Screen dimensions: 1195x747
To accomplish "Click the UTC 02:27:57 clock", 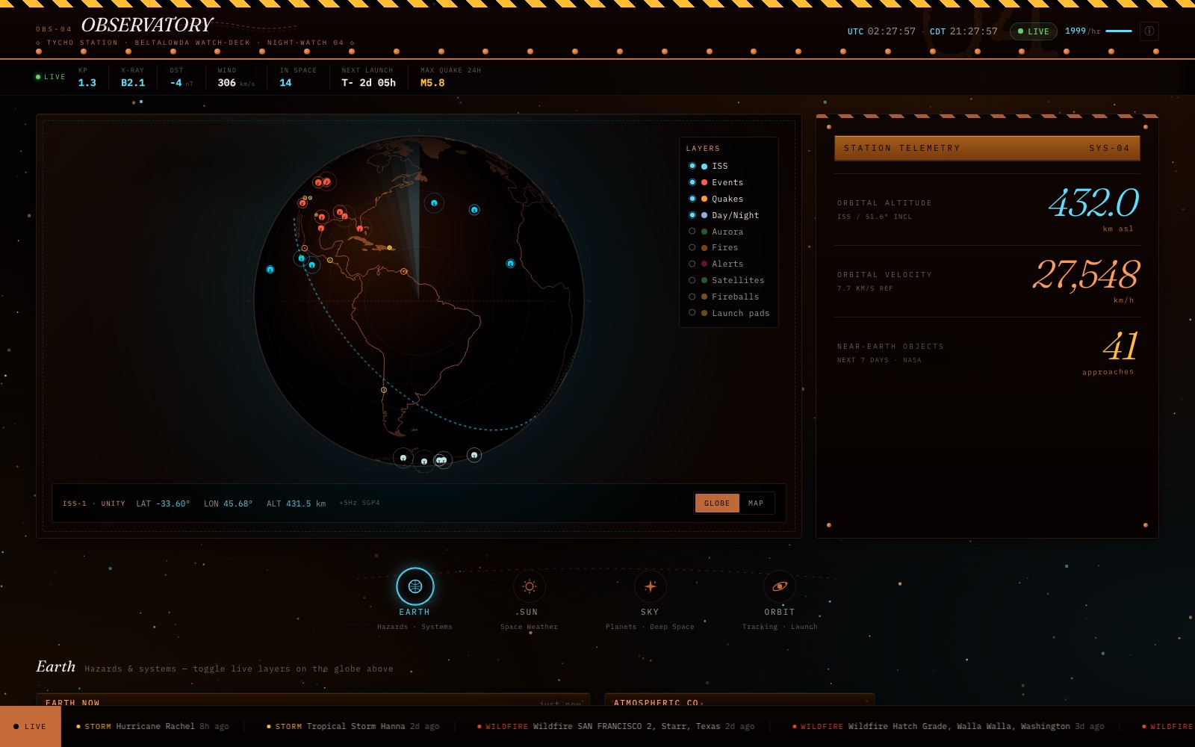I will (x=881, y=31).
